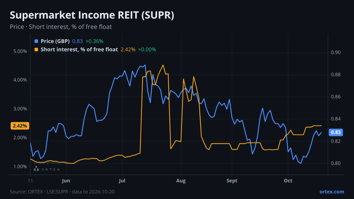Image resolution: width=354 pixels, height=199 pixels.
Task: Select the Price (GBP) legend label
Action: point(55,41)
